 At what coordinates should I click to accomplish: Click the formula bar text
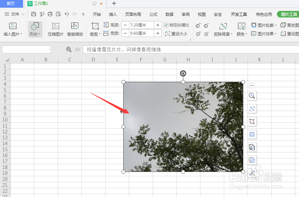tap(124, 49)
